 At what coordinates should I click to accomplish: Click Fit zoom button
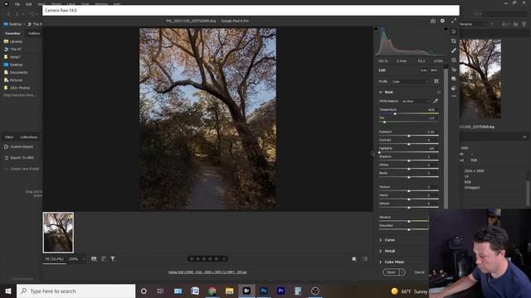tap(55, 259)
